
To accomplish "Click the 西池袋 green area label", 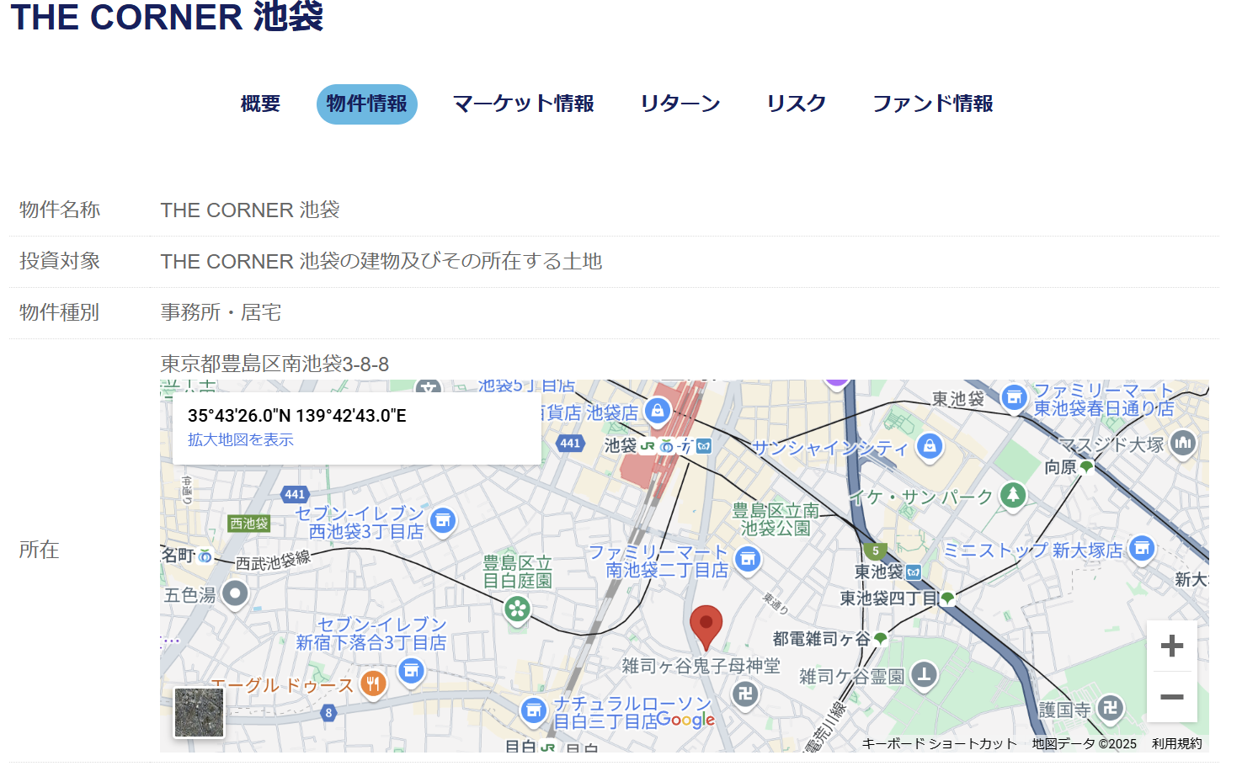I will pos(249,524).
